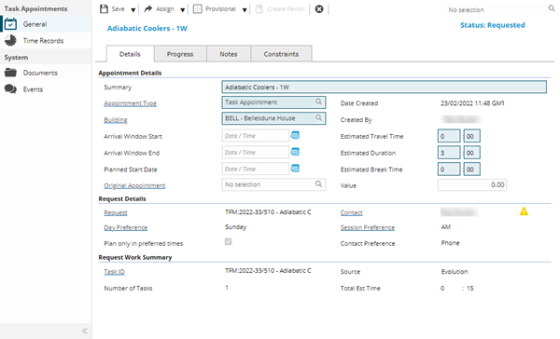
Task: Follow the Original Appointment link
Action: point(134,185)
